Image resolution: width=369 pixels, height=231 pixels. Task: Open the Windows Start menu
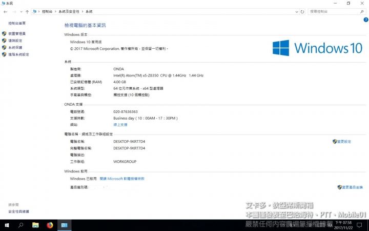coord(7,225)
